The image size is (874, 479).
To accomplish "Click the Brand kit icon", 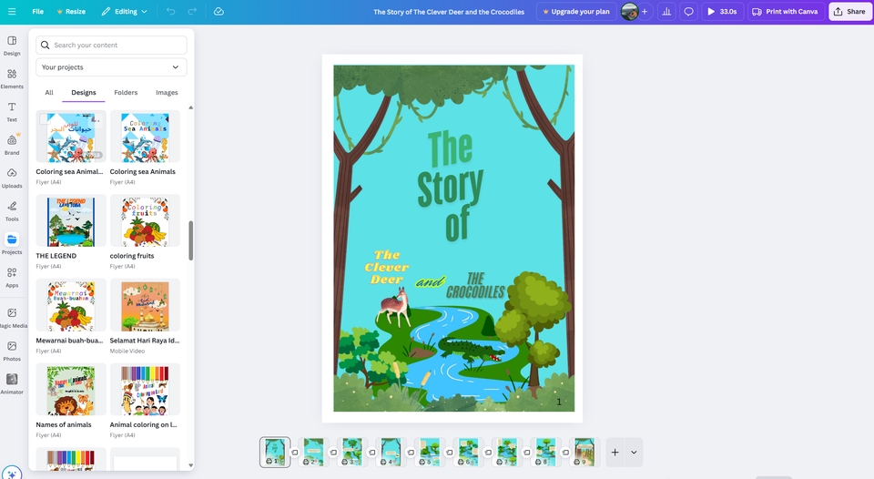I will (x=12, y=145).
